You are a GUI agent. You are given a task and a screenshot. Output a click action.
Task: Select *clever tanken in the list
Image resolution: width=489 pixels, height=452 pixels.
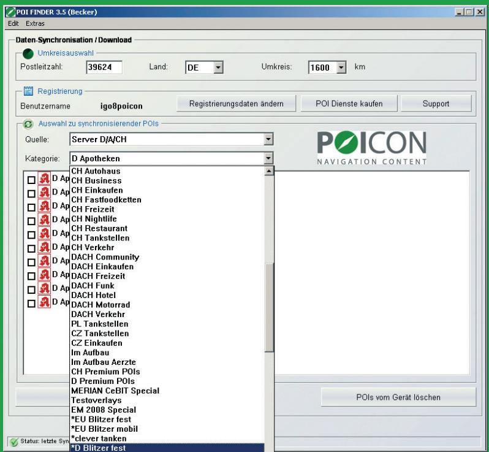(x=167, y=439)
